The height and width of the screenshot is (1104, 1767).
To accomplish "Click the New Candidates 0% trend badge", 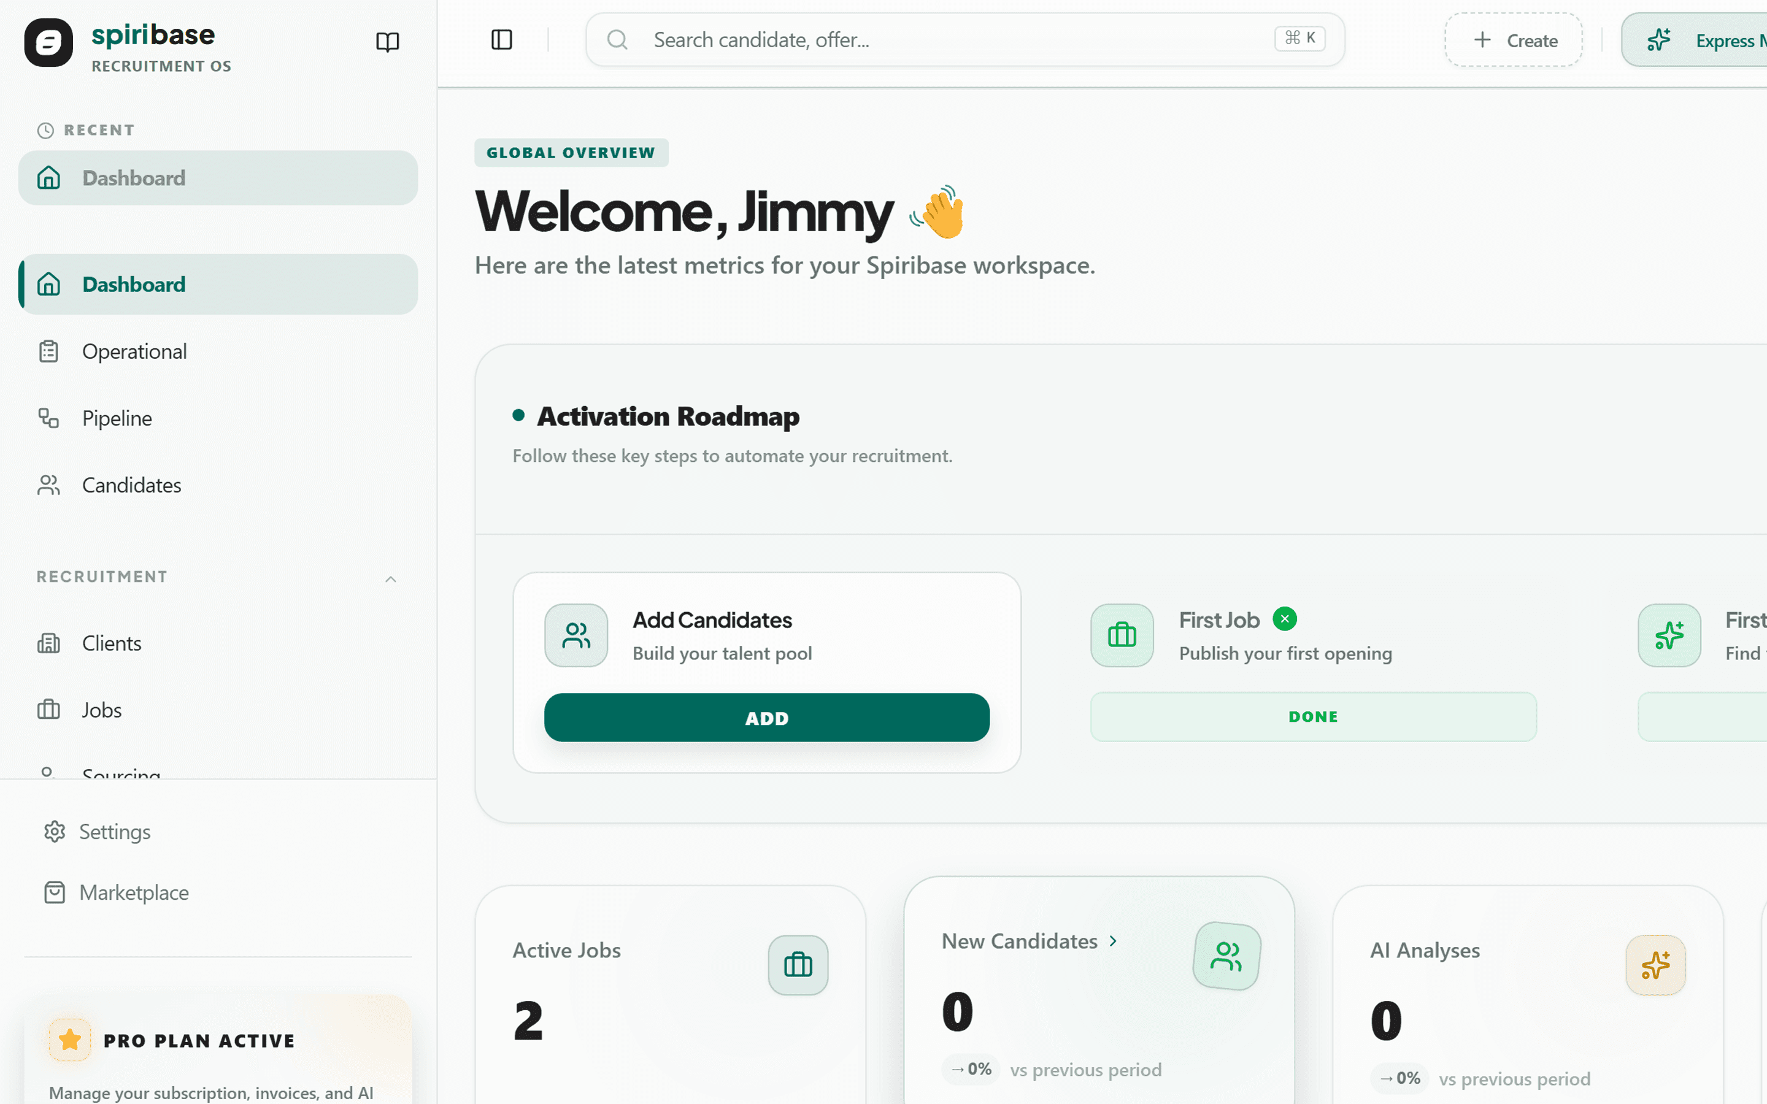I will point(971,1070).
